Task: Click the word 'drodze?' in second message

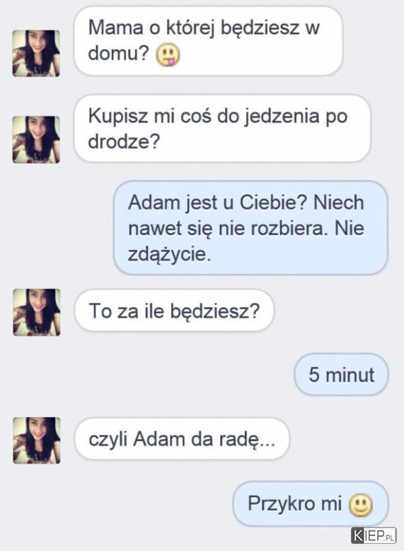Action: [124, 141]
